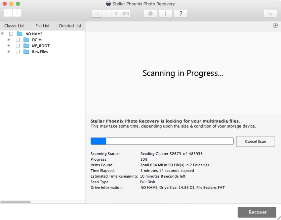Switch to icon grid view

97,14
